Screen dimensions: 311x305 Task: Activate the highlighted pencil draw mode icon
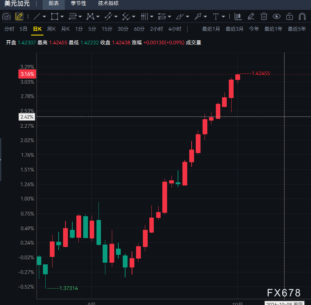(x=19, y=16)
